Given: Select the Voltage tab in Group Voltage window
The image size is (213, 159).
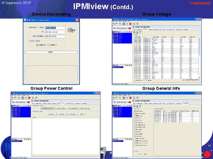Looking at the screenshot, I should [x=145, y=29].
